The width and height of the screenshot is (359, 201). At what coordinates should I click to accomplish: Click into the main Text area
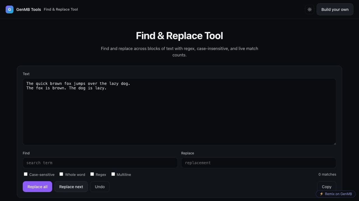coord(179,112)
